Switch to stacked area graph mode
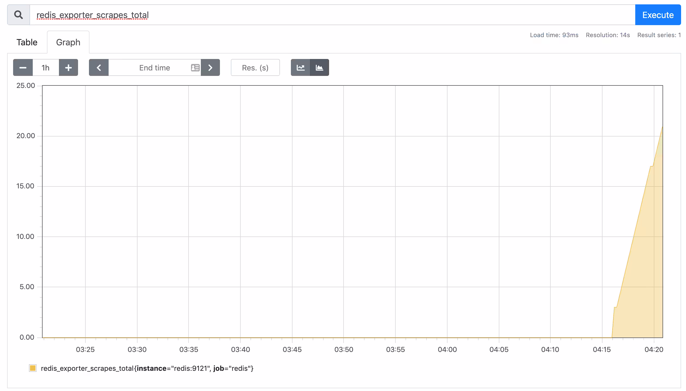Screen dimensions: 686x391 click(319, 67)
